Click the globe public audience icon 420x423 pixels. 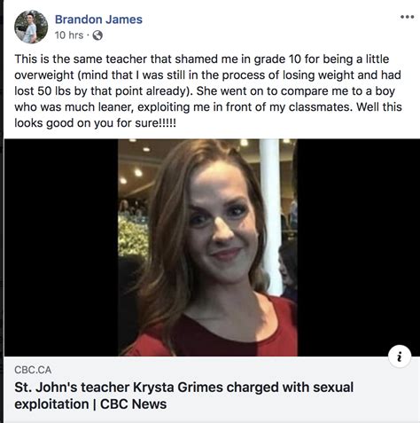click(97, 35)
